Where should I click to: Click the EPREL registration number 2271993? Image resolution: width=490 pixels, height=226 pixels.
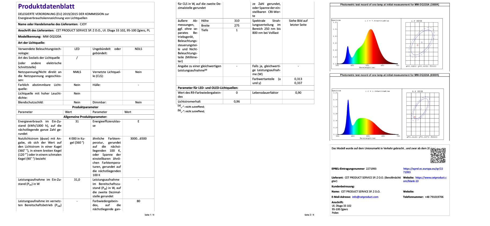(x=371, y=169)
